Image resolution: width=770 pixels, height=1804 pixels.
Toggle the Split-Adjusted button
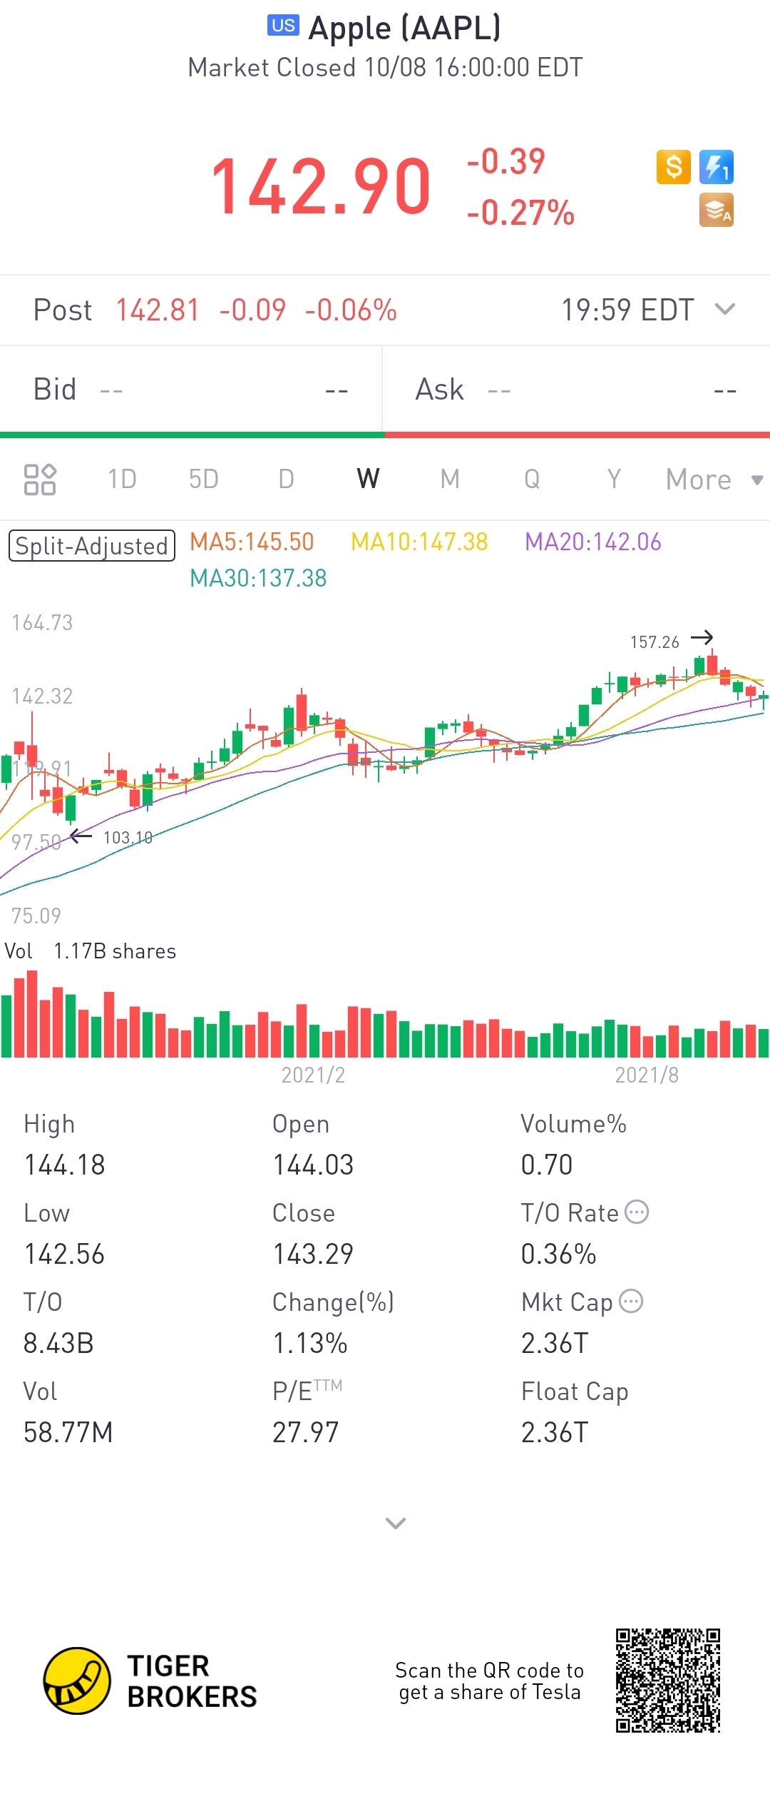(x=92, y=546)
